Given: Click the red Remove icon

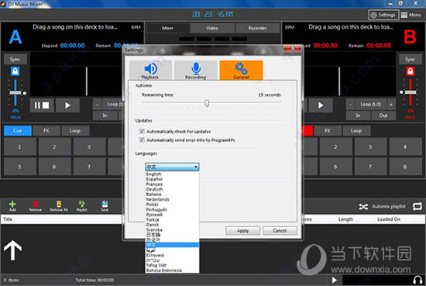Looking at the screenshot, I should tap(36, 206).
